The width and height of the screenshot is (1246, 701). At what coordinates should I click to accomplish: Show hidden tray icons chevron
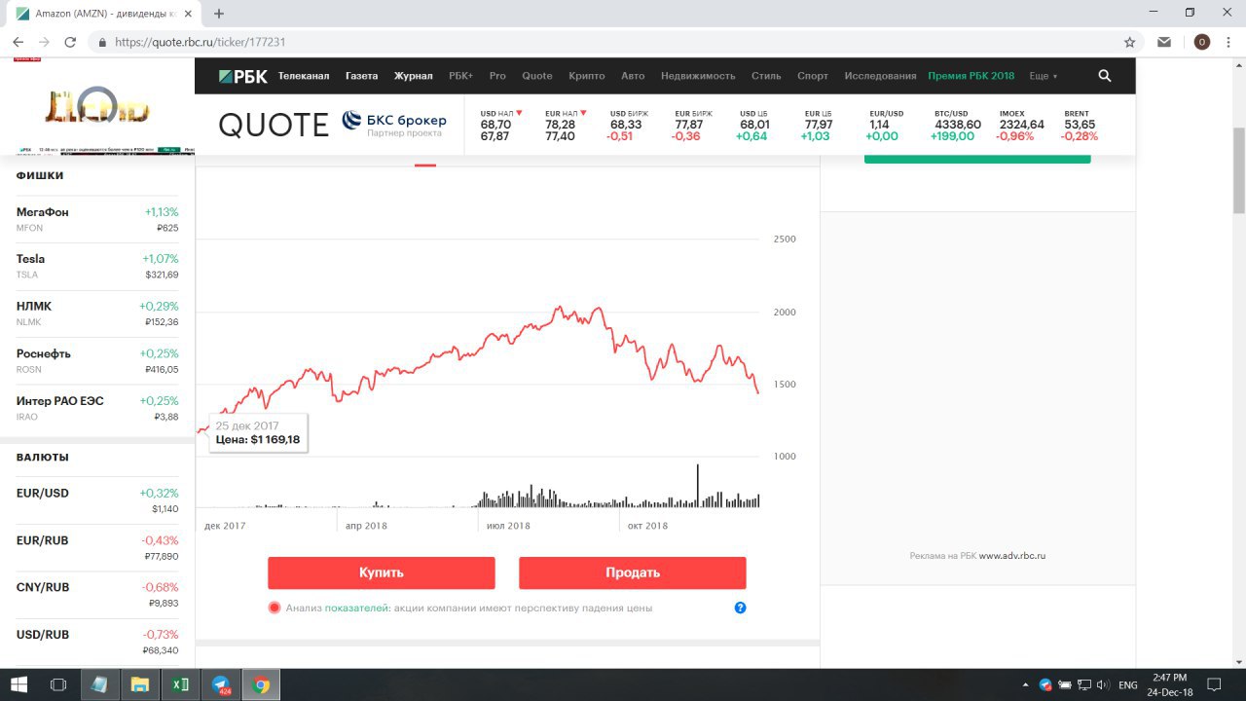click(x=1027, y=684)
